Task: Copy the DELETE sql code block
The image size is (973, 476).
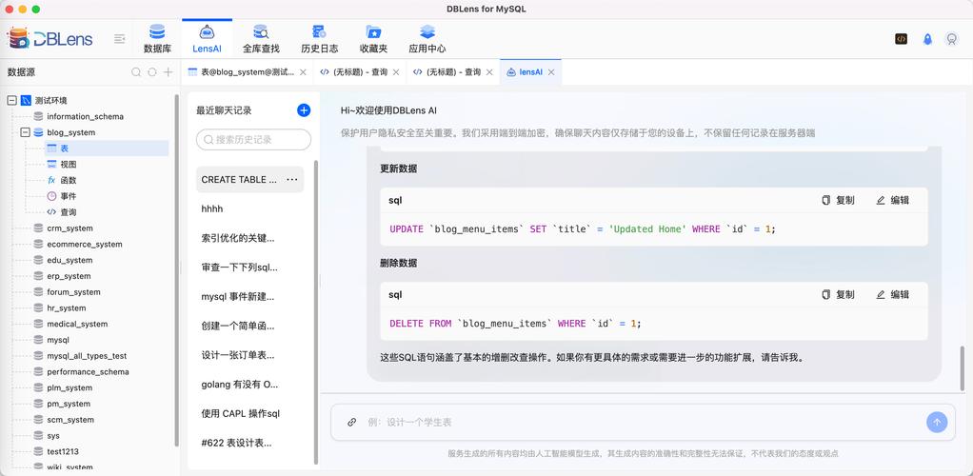Action: click(838, 295)
